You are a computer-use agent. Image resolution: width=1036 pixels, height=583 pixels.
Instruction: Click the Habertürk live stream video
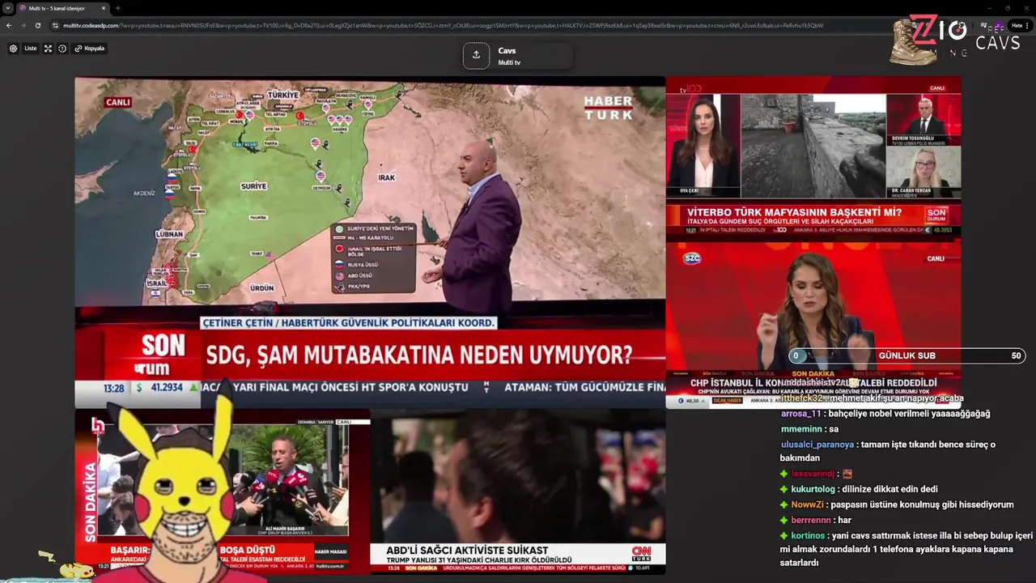point(370,242)
